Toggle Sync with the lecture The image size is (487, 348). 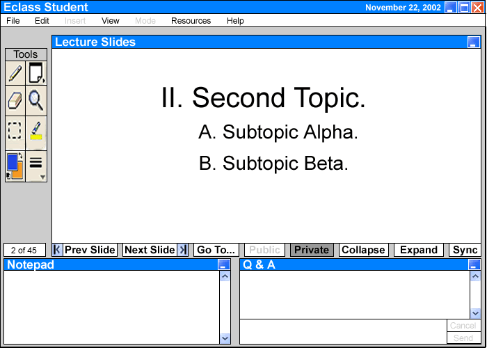465,250
